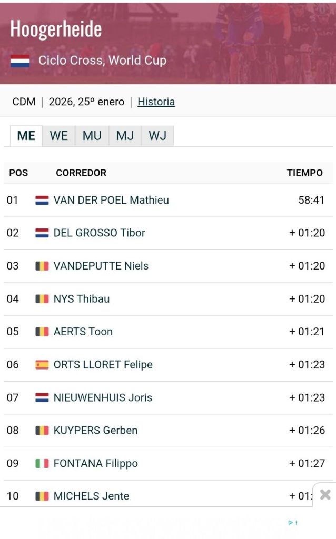View VANDEPUTTE Niels rider details
Viewport: 336px width, 539px height.
[101, 266]
